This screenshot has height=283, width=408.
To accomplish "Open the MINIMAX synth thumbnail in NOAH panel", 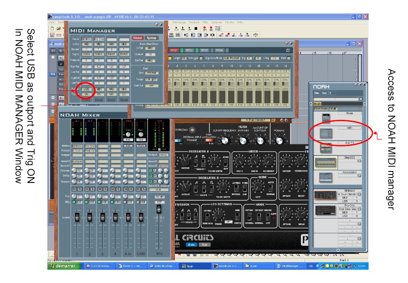I will (325, 195).
